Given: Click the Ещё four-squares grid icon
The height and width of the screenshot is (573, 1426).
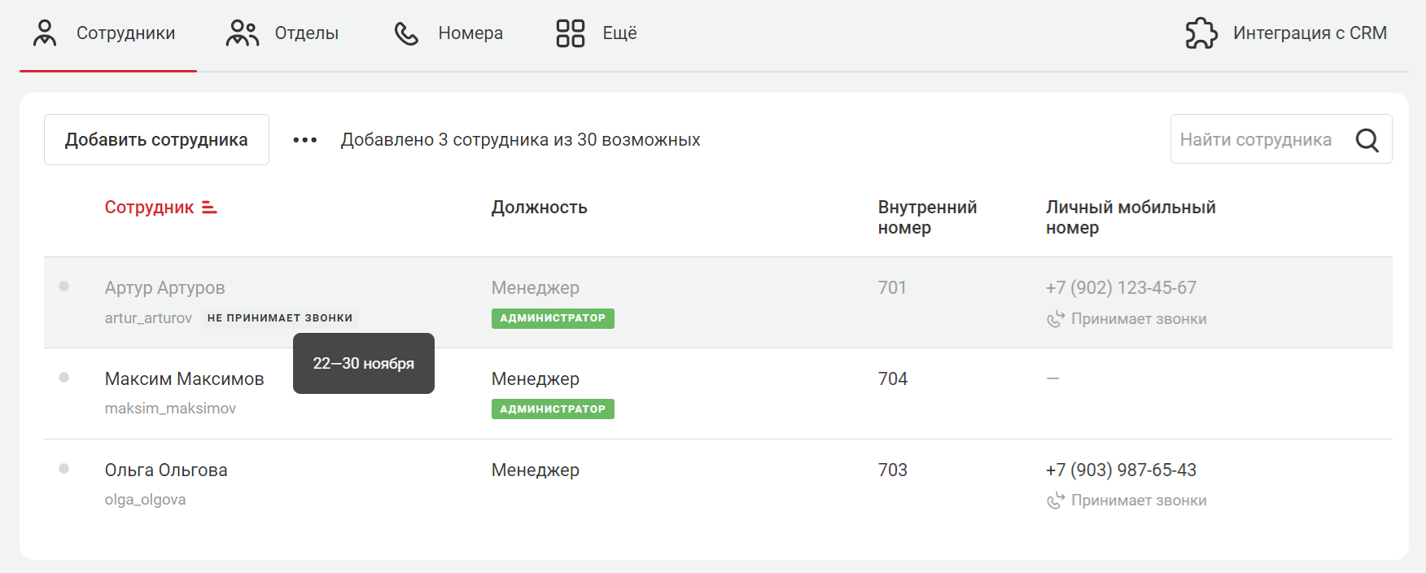Looking at the screenshot, I should [570, 33].
